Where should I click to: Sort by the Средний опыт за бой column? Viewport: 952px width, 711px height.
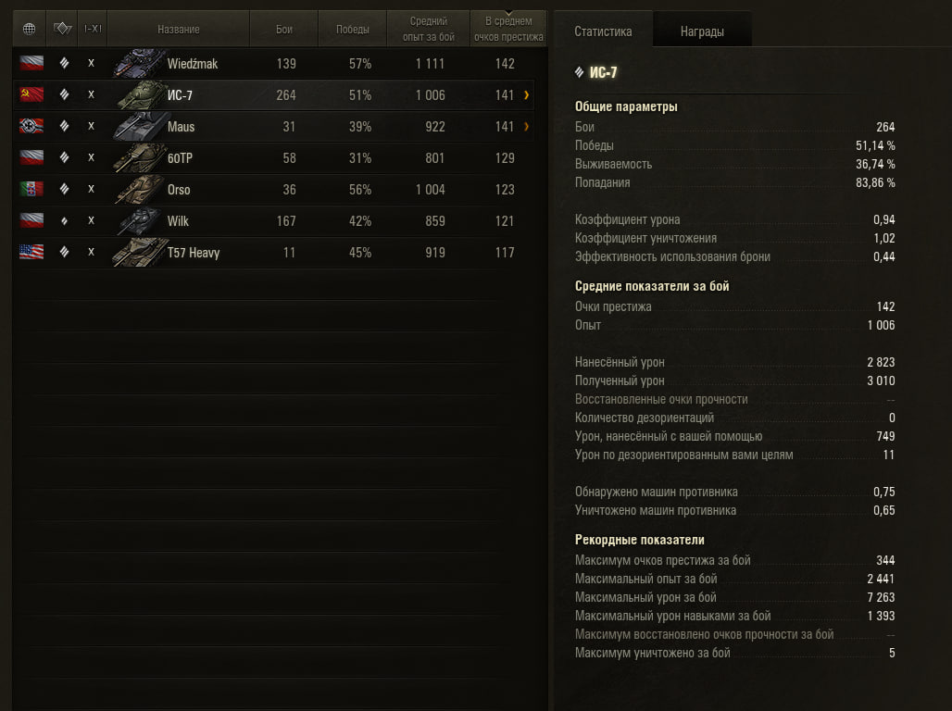[x=428, y=29]
